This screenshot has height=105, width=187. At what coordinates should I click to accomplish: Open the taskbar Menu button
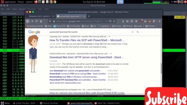click(5, 103)
